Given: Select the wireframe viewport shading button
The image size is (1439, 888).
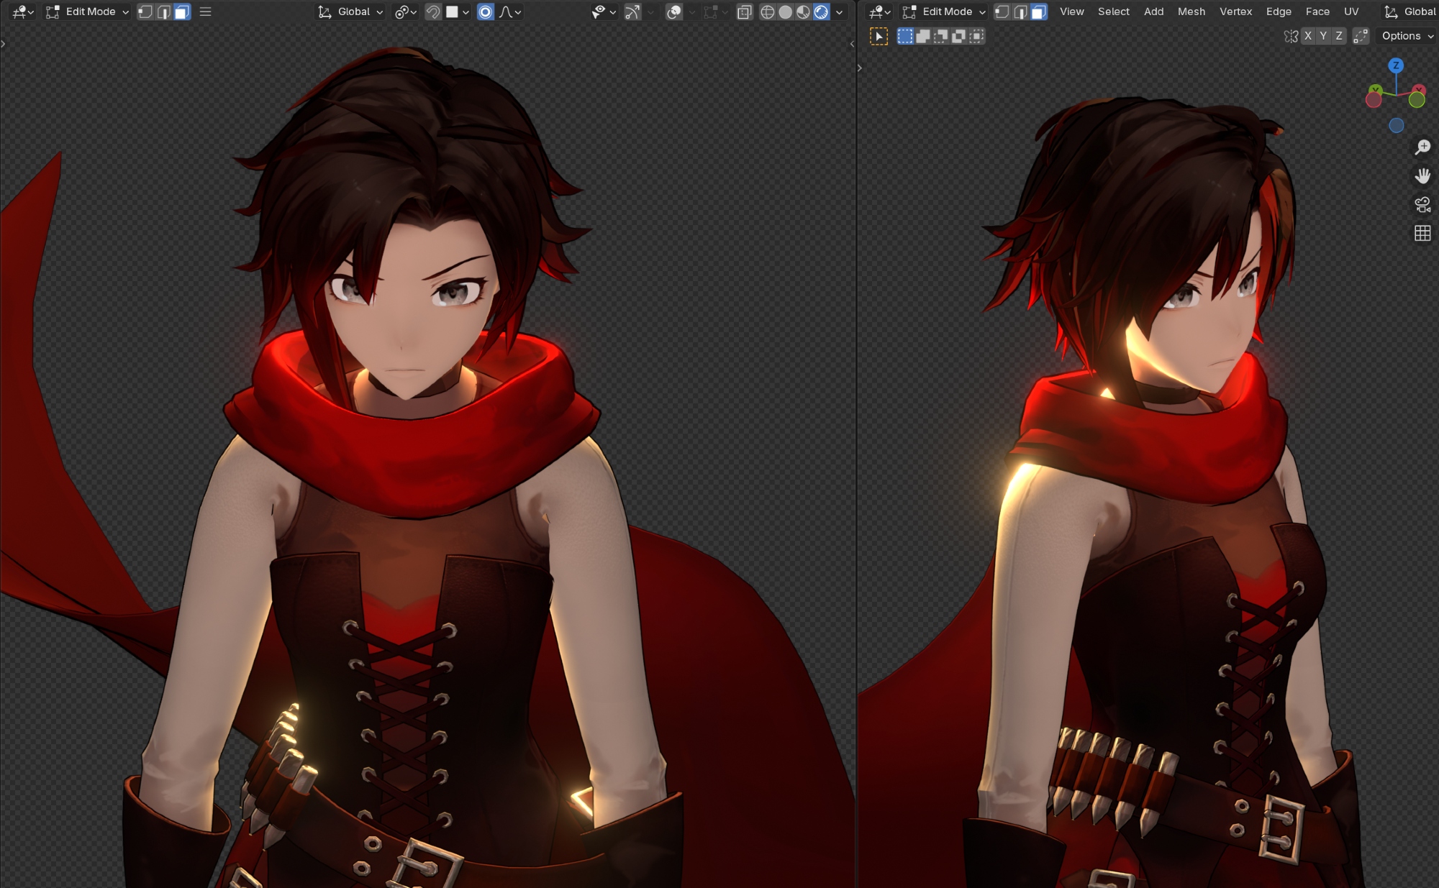Looking at the screenshot, I should pos(768,12).
